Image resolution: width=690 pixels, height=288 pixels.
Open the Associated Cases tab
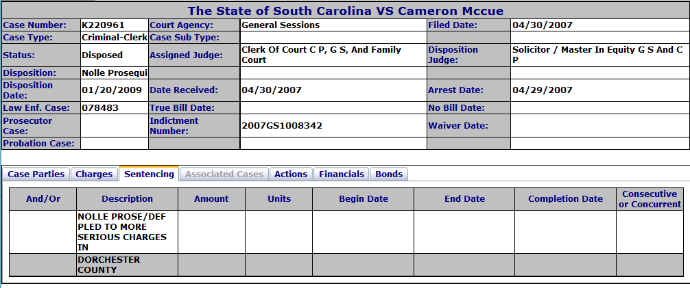(x=224, y=174)
